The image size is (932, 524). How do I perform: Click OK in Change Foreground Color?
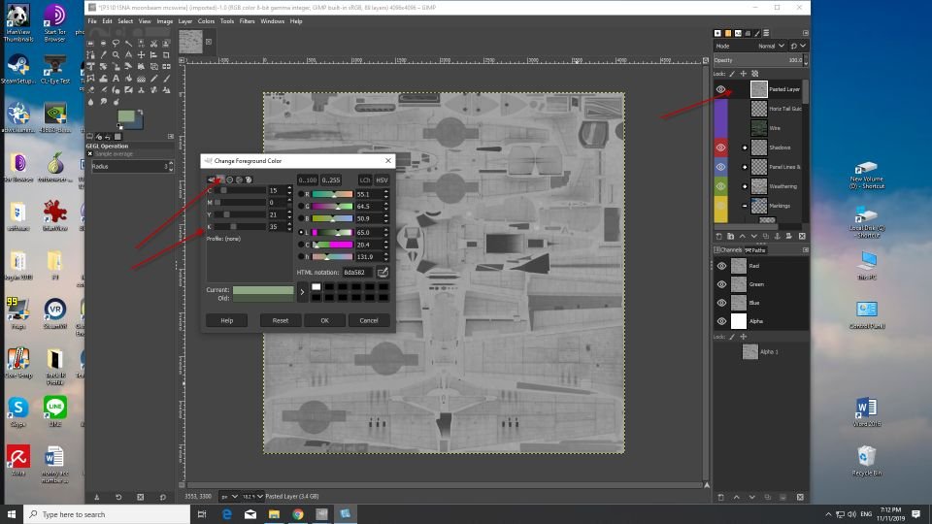point(324,320)
